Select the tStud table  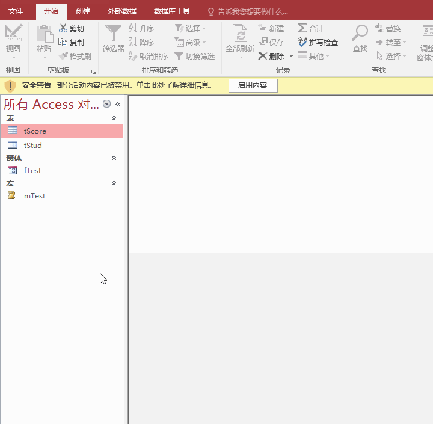point(62,145)
